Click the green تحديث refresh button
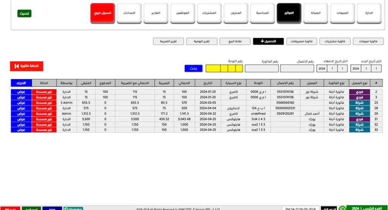 pos(24,14)
